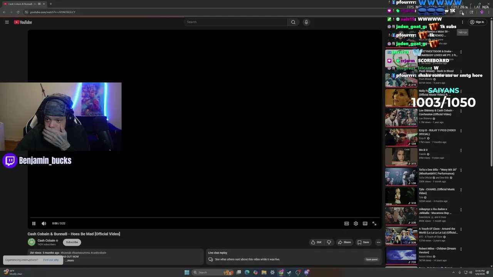This screenshot has height=277, width=493.
Task: Share the Cash Cobain video
Action: point(344,242)
